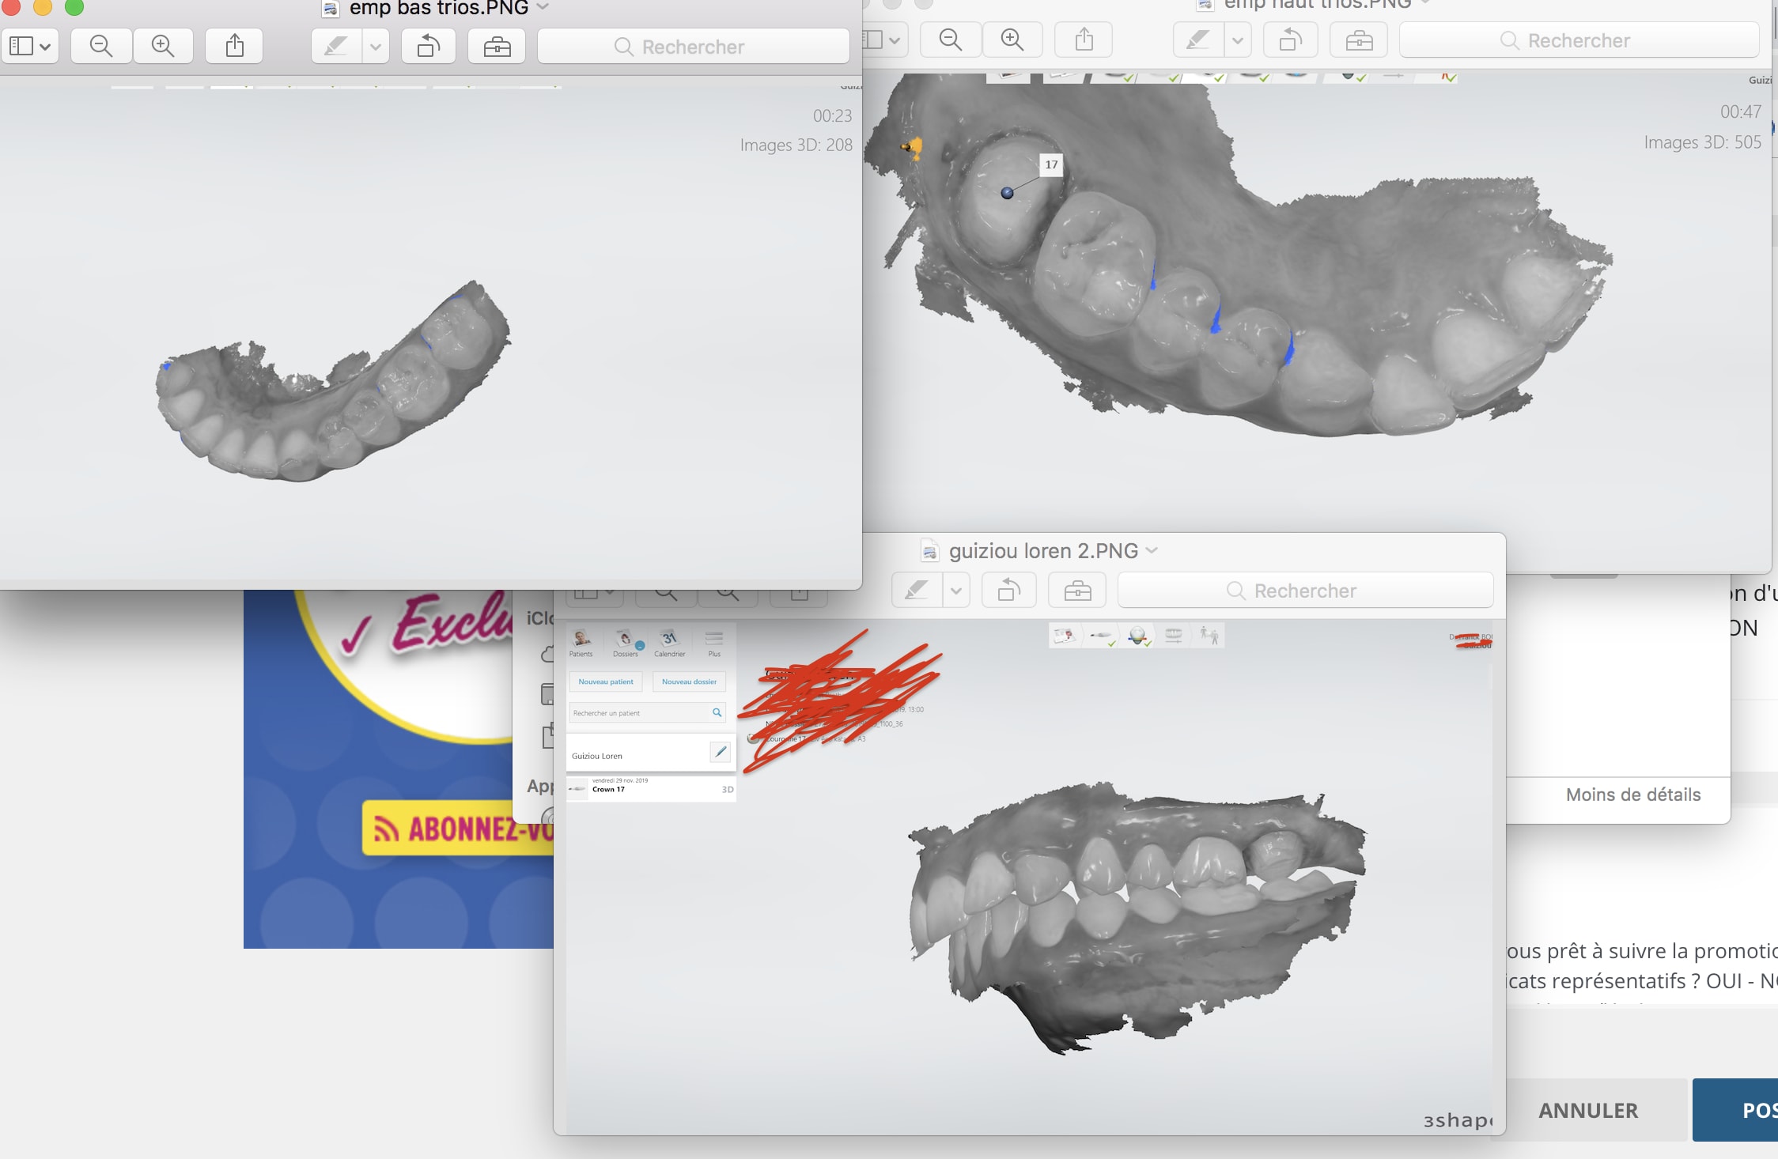Click Moins de détails link
The image size is (1778, 1159).
(x=1632, y=795)
